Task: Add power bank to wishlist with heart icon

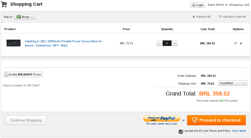Action: coord(235,43)
